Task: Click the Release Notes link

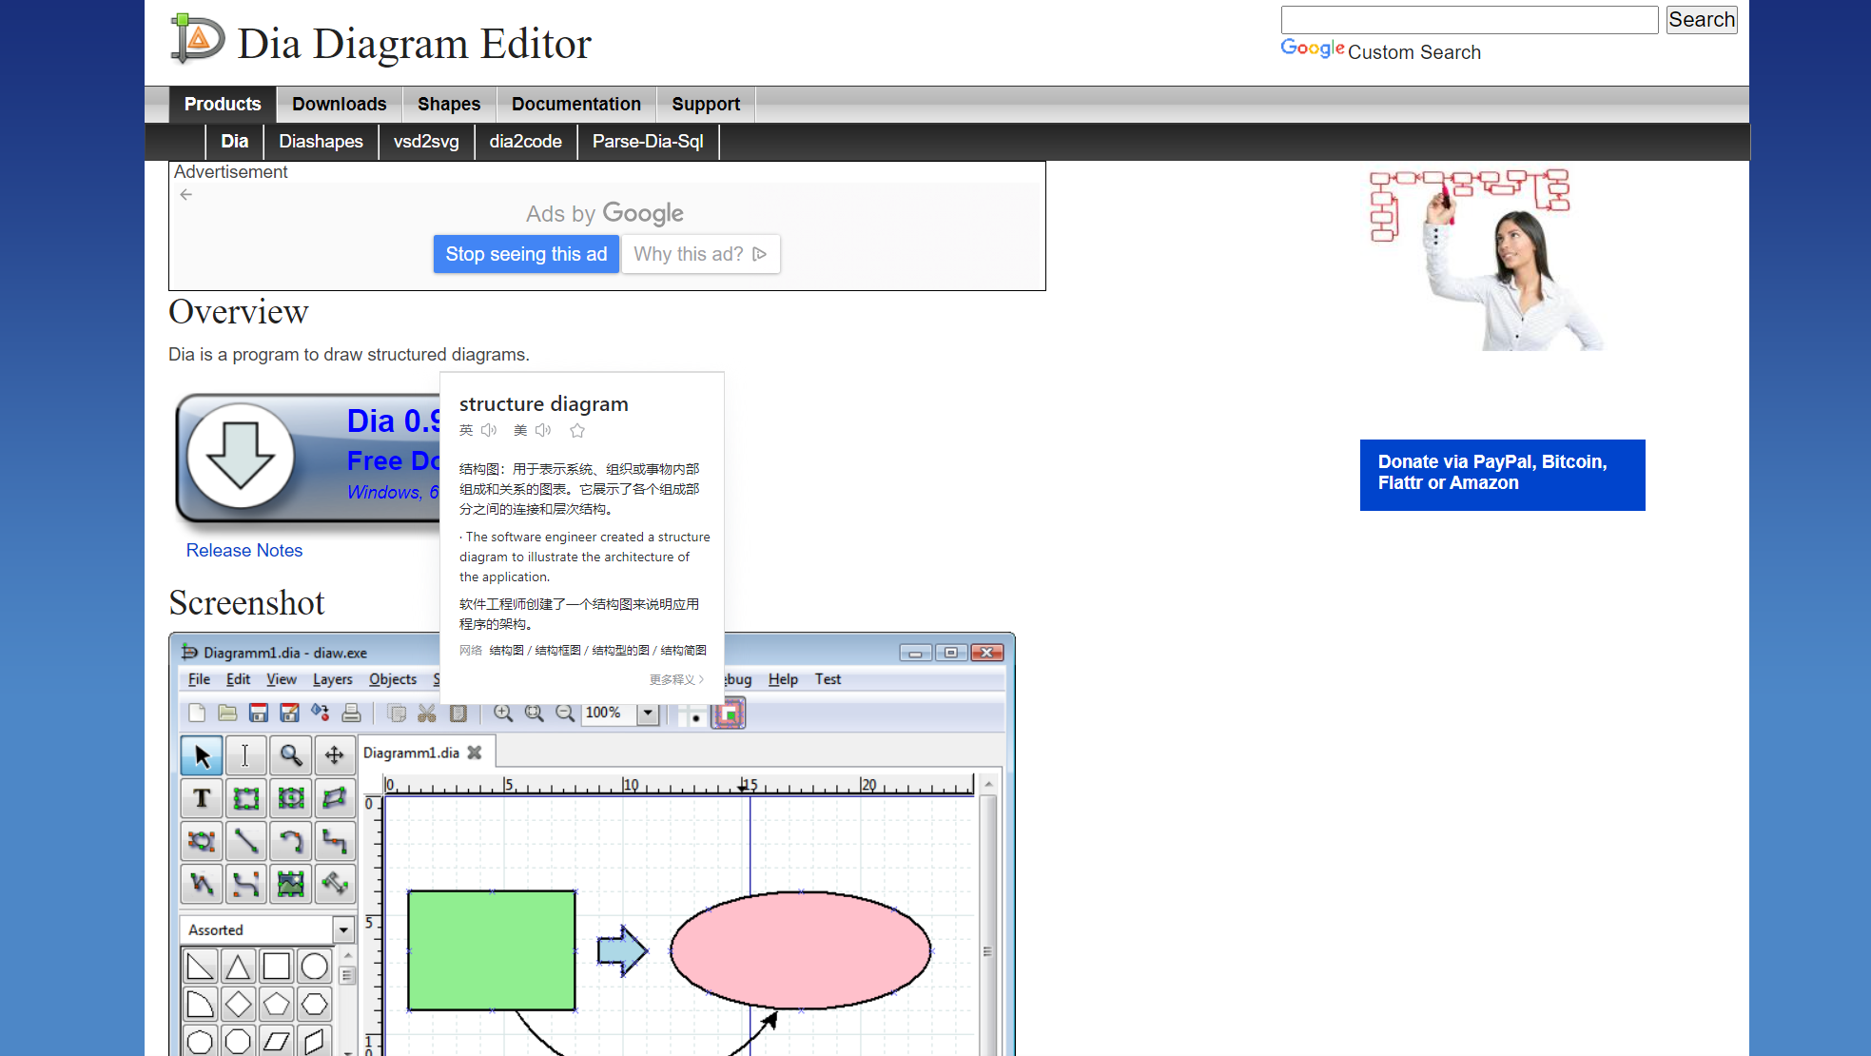Action: [244, 550]
